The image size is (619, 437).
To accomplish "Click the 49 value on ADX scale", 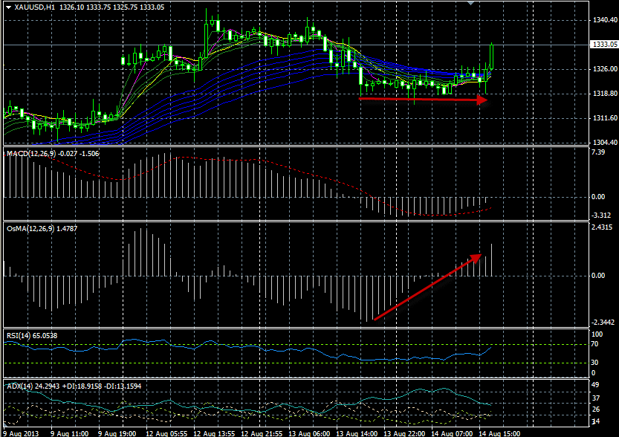I will 596,385.
